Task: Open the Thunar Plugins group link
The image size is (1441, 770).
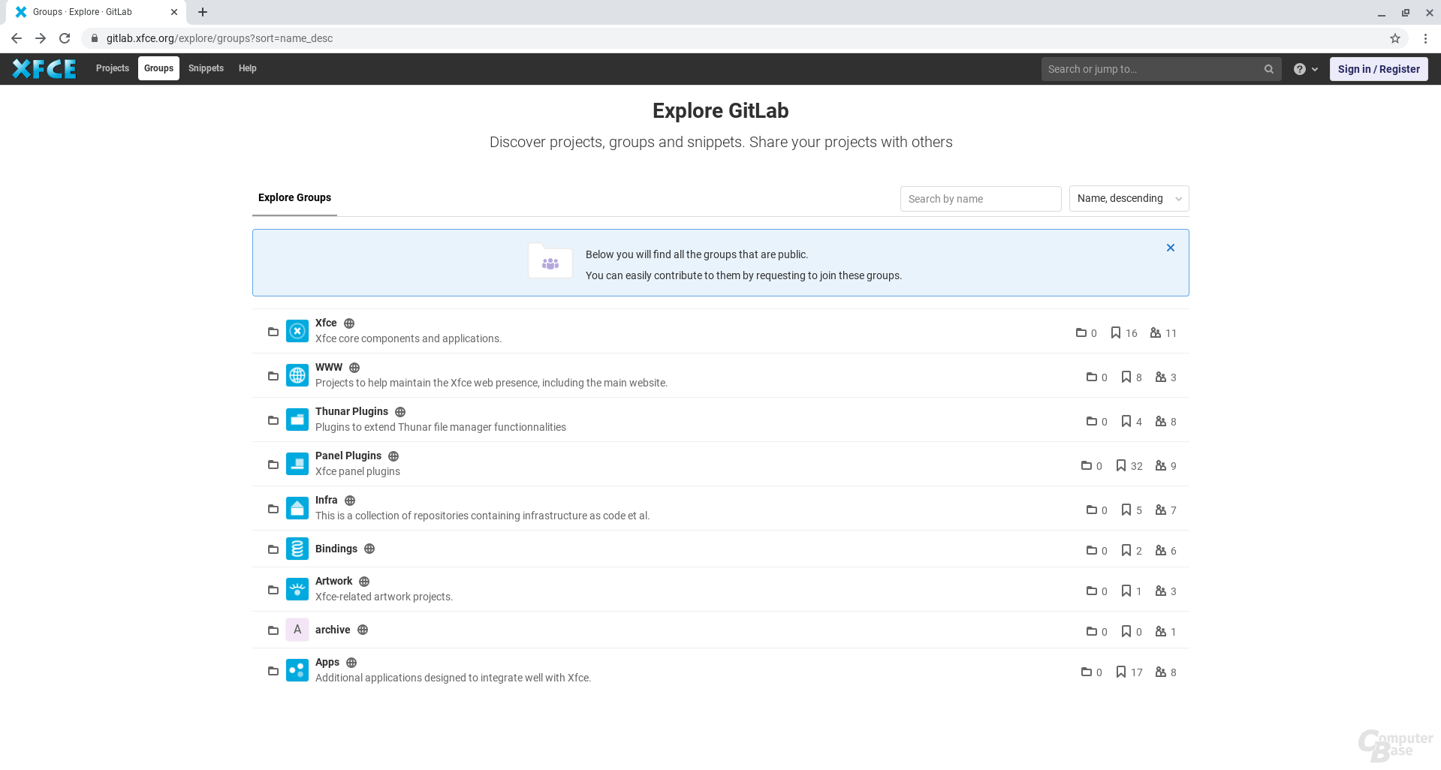Action: 351,411
